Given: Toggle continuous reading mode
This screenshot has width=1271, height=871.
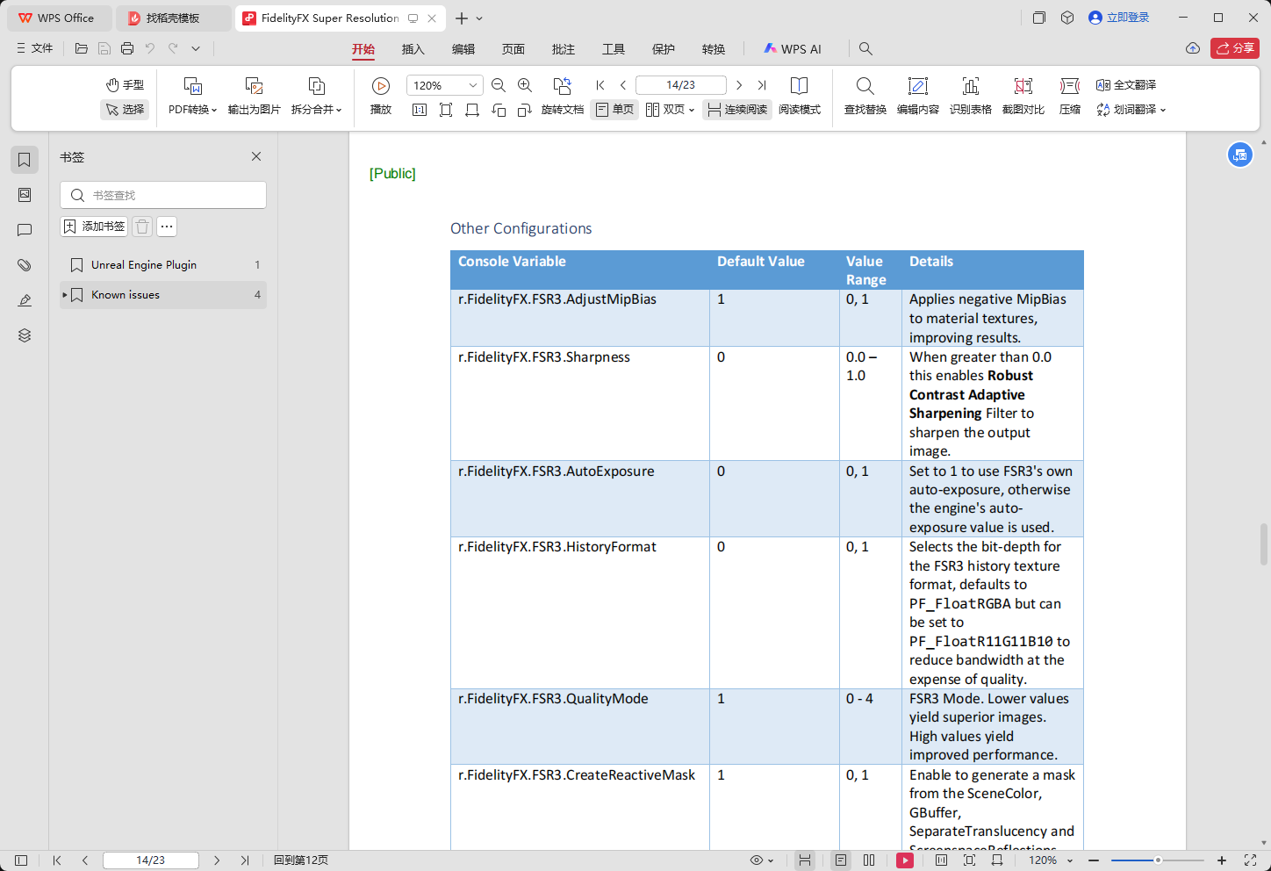Looking at the screenshot, I should [737, 110].
